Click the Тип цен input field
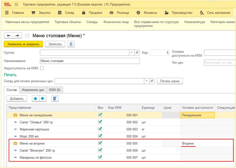The image size is (236, 168). [x=220, y=63]
